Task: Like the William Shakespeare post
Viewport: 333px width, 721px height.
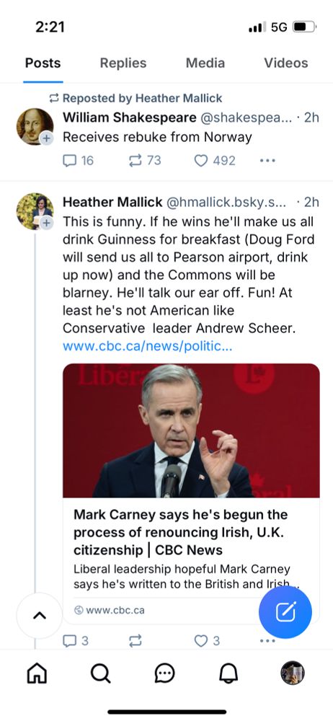Action: [x=214, y=161]
